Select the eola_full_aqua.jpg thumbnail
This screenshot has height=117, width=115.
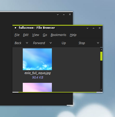pos(37,59)
